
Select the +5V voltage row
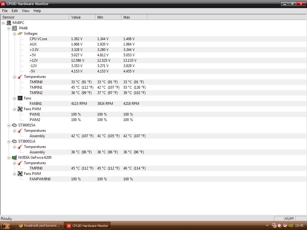click(168, 55)
